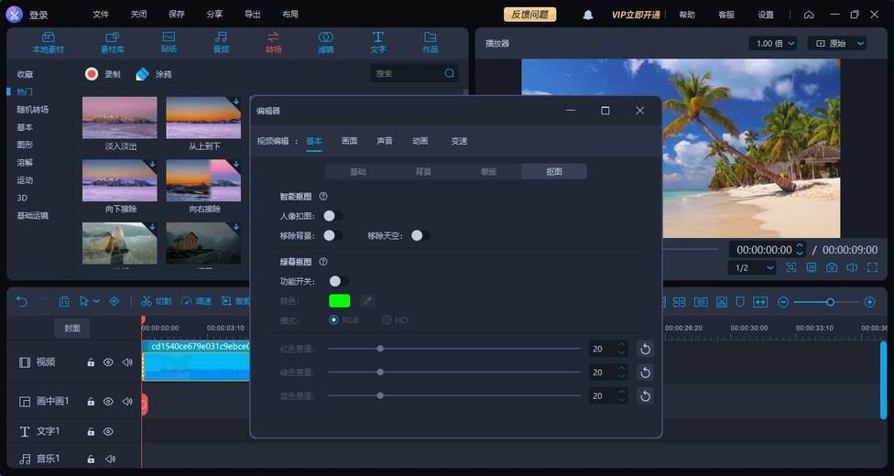Image resolution: width=894 pixels, height=476 pixels.
Task: Click the fit-timeline-to-width arrows icon
Action: coord(760,301)
